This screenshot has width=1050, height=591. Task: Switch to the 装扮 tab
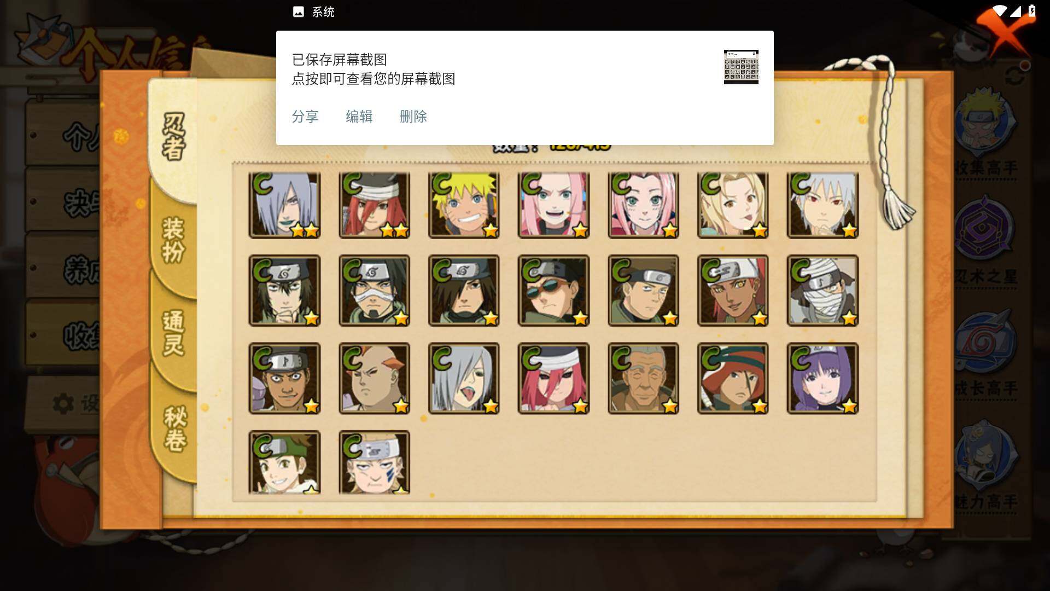click(174, 240)
